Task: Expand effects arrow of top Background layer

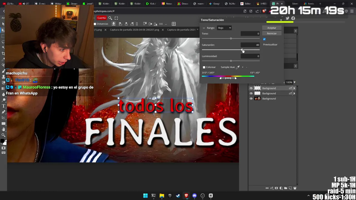Action: tap(294, 88)
